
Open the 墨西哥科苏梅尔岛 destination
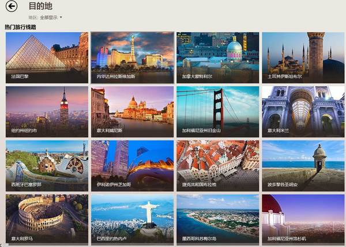tap(217, 219)
